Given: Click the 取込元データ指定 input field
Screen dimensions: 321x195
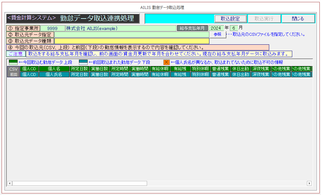Looking at the screenshot, I should coord(132,34).
